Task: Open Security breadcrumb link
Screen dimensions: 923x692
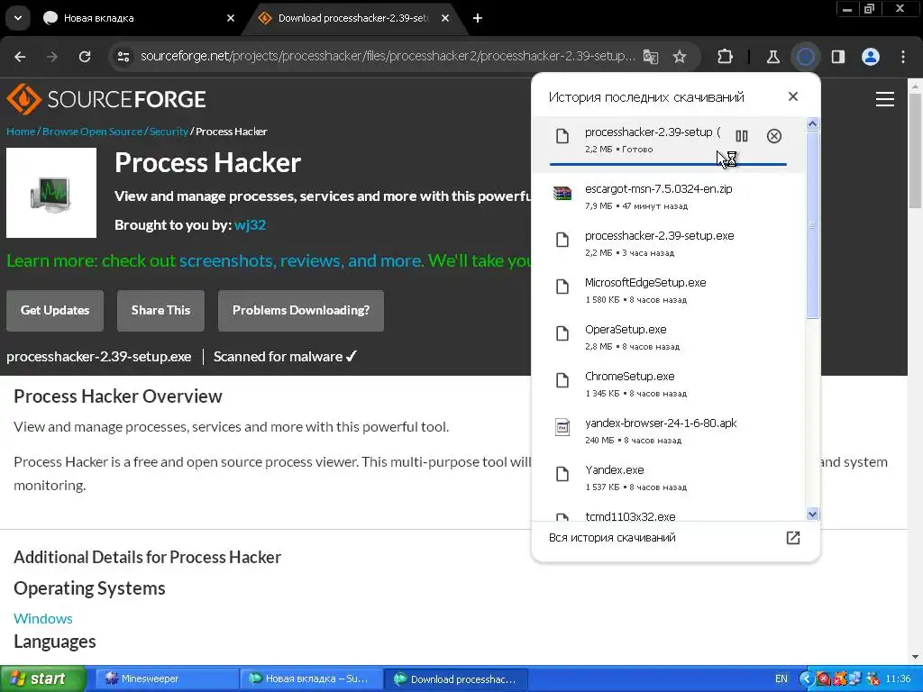Action: pyautogui.click(x=169, y=132)
